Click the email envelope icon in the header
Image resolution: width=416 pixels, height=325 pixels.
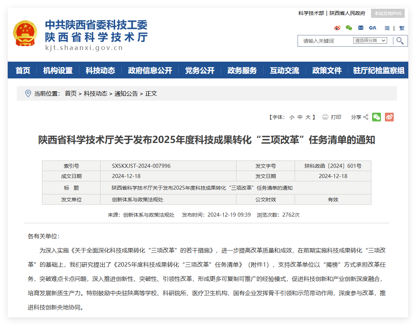click(x=360, y=28)
